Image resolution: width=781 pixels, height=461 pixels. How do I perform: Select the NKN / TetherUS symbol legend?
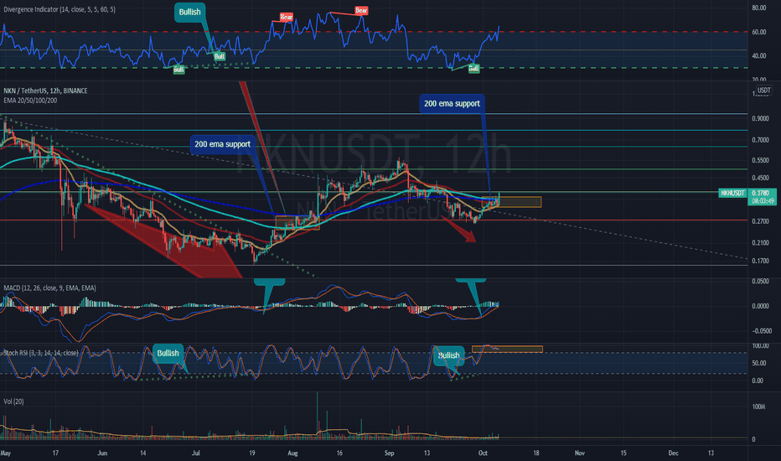[x=45, y=91]
